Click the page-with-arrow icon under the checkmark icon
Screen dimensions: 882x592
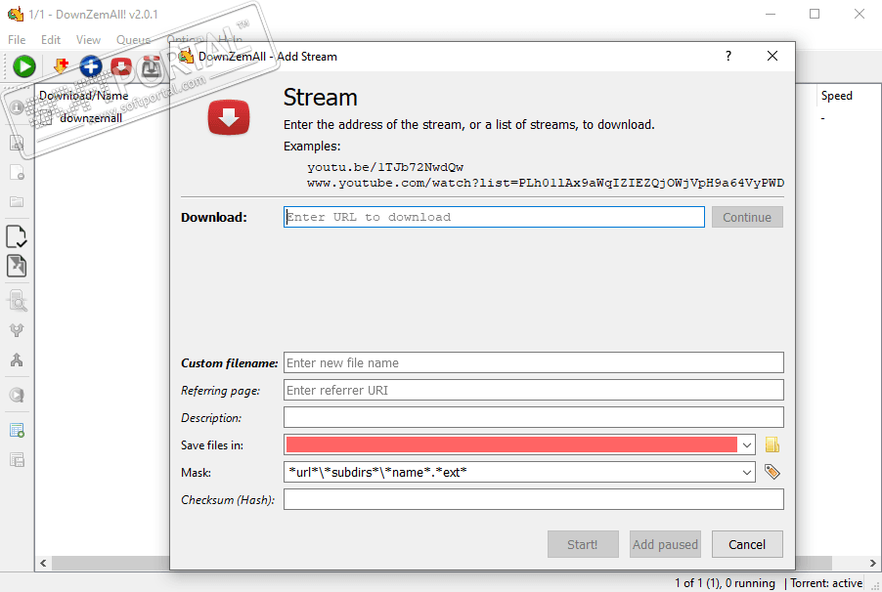coord(17,266)
